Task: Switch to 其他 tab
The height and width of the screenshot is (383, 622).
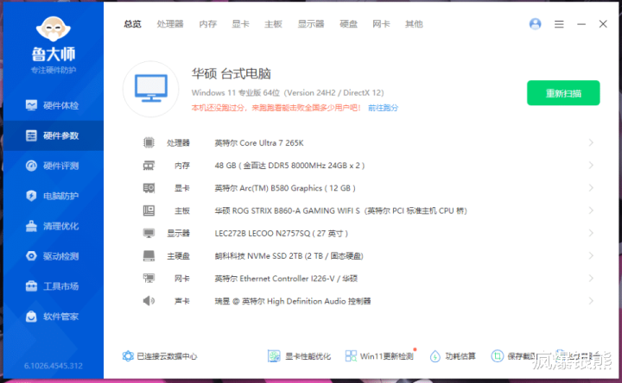Action: (x=414, y=24)
